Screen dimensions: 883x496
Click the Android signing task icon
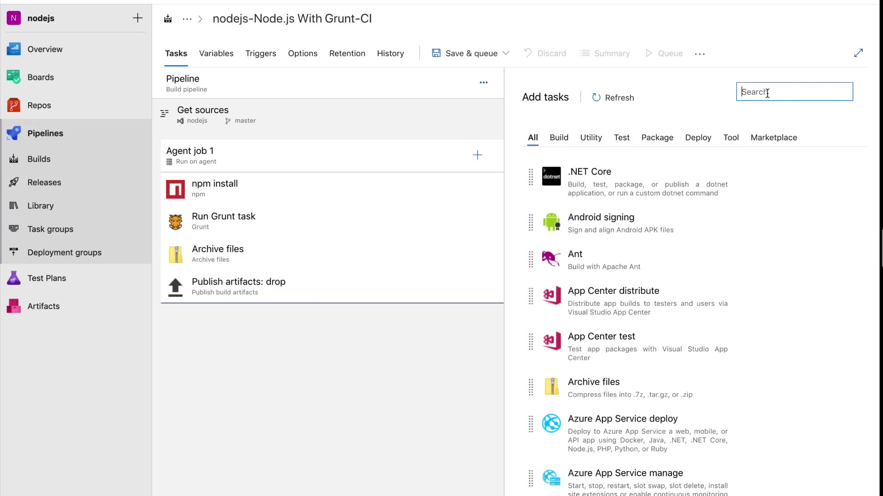click(551, 222)
